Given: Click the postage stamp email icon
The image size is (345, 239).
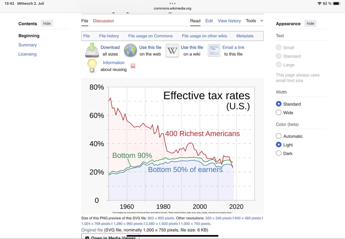Looking at the screenshot, I should click(x=214, y=50).
